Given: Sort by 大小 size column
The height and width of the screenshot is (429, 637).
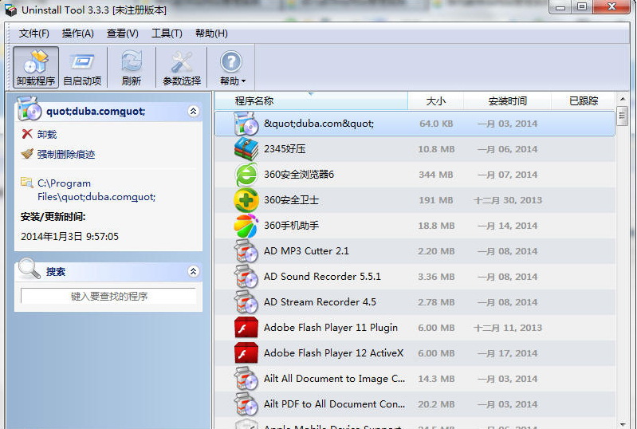Looking at the screenshot, I should click(x=435, y=100).
